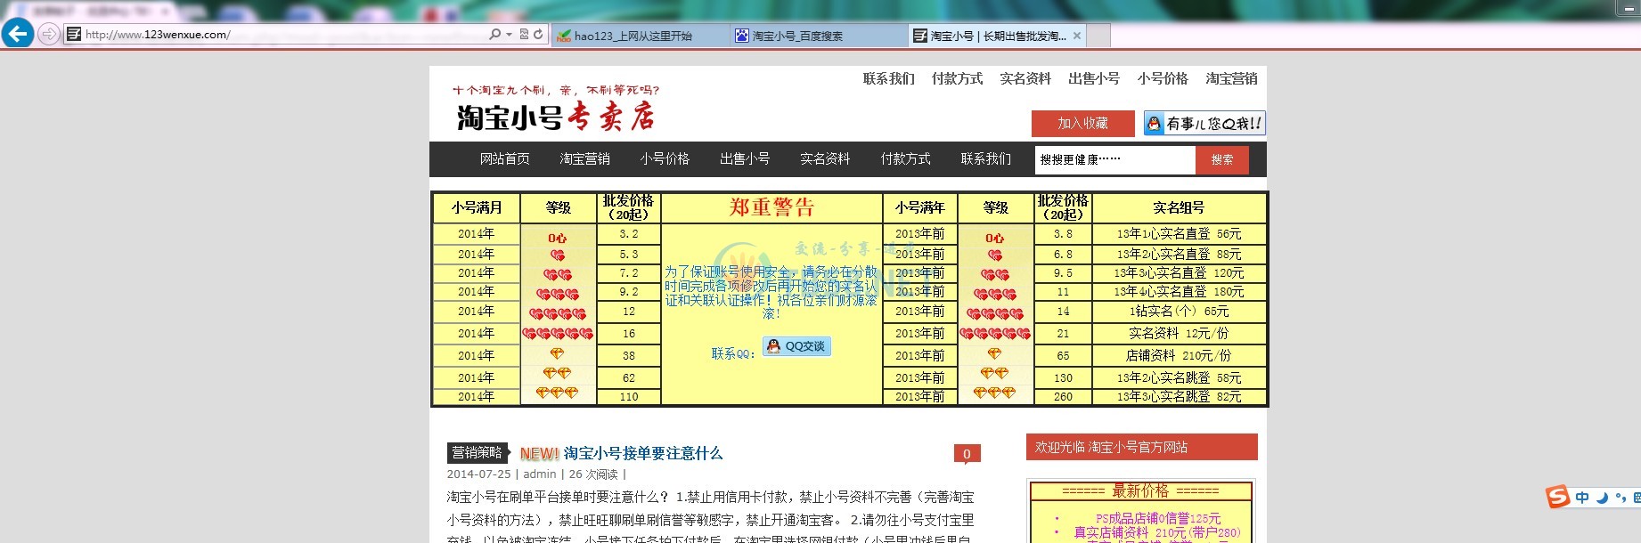Viewport: 1641px width, 543px height.
Task: Open a new tab with the blank tab button
Action: pyautogui.click(x=1098, y=36)
